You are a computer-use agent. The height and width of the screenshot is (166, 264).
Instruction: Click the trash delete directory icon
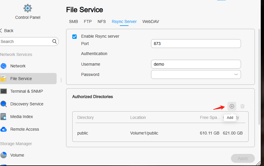click(x=242, y=106)
